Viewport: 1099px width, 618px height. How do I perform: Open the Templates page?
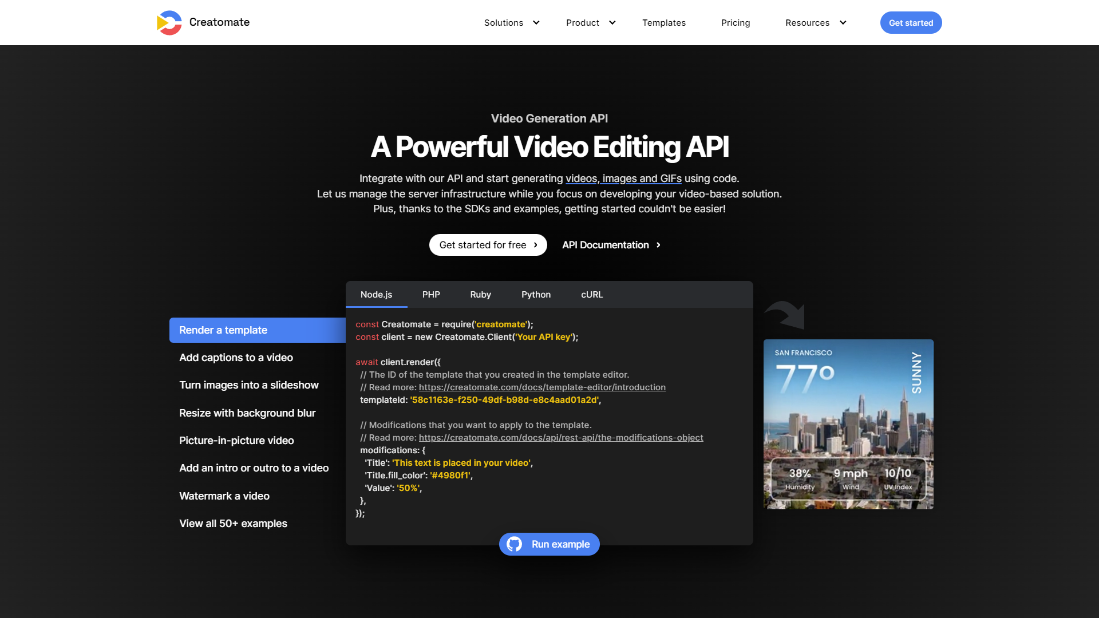tap(663, 23)
